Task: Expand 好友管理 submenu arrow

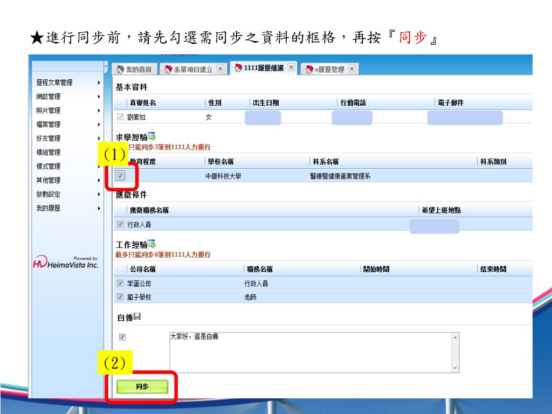Action: pos(99,139)
